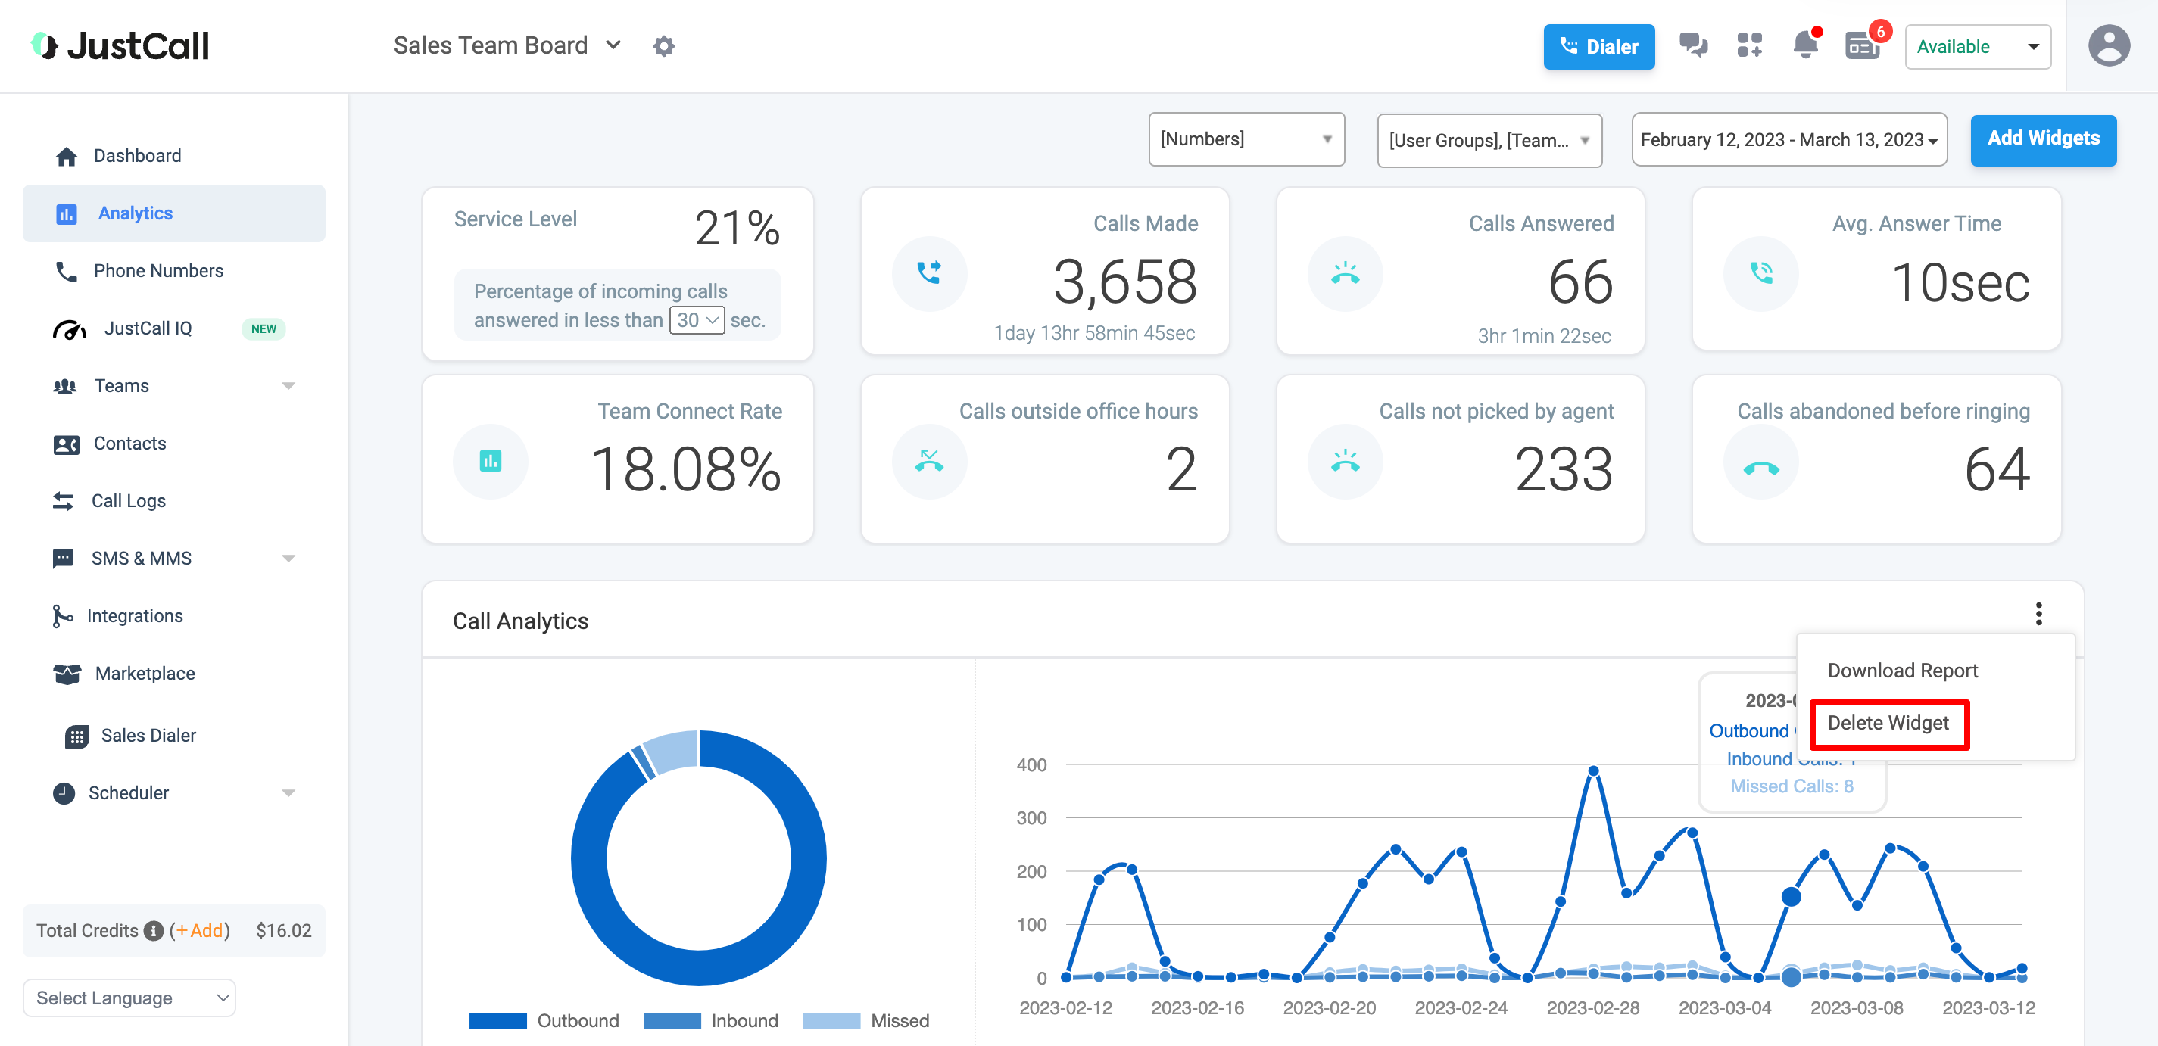Open the Dialer tool
Viewport: 2158px width, 1046px height.
click(1596, 45)
